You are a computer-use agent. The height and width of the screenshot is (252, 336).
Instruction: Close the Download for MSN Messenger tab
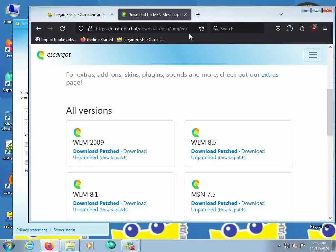coord(186,14)
